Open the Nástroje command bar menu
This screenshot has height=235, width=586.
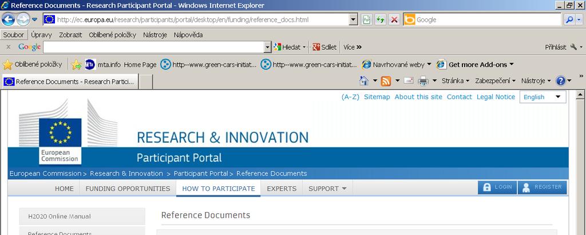click(536, 80)
